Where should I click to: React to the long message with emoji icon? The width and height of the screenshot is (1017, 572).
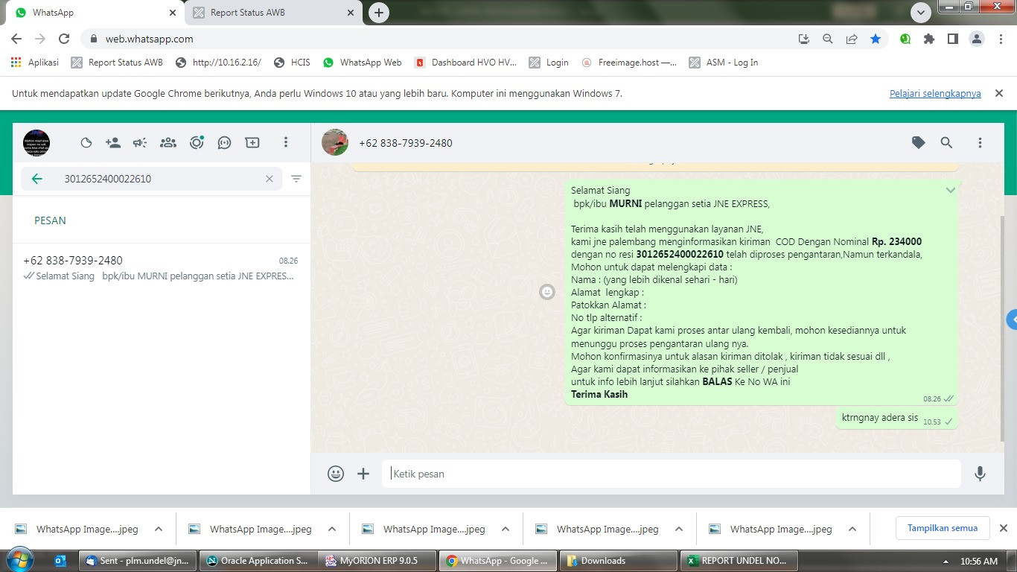[547, 292]
